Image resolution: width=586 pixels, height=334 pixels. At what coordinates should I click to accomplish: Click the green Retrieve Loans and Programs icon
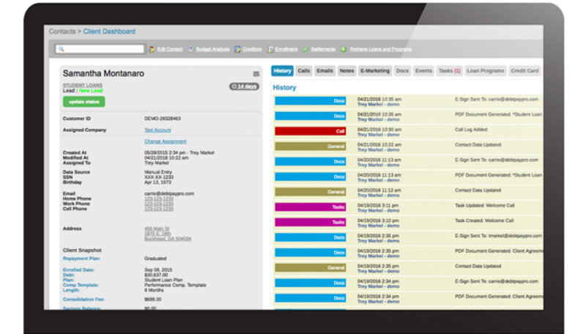344,49
